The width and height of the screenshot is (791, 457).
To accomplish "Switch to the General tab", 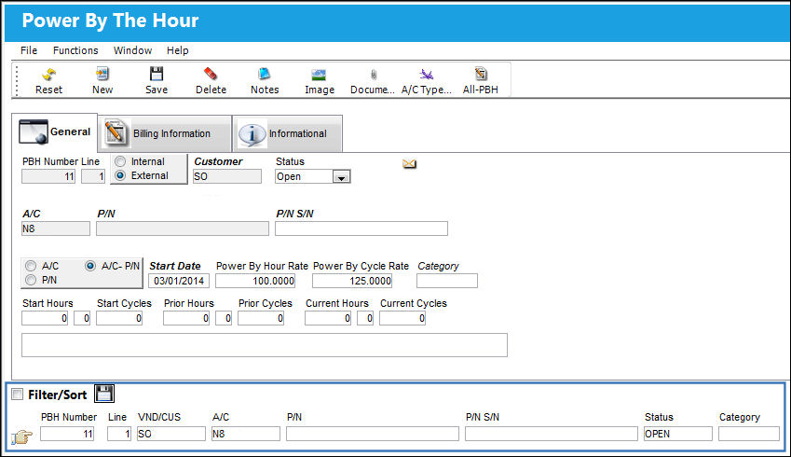I will [x=54, y=132].
